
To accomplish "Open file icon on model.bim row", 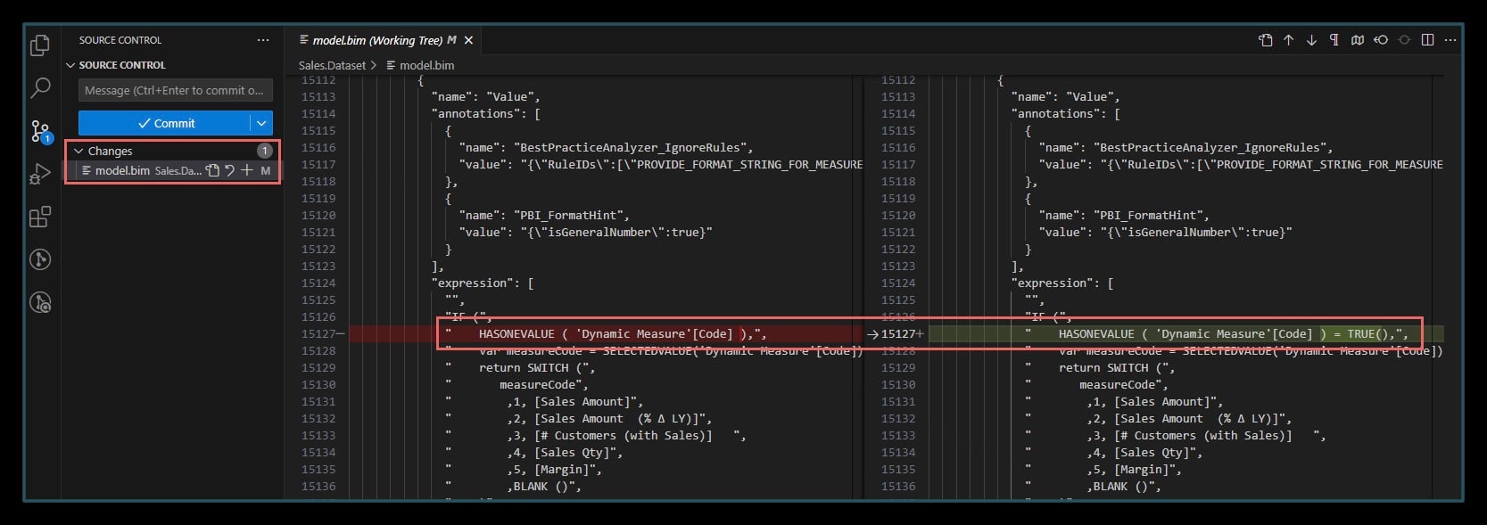I will click(x=212, y=170).
